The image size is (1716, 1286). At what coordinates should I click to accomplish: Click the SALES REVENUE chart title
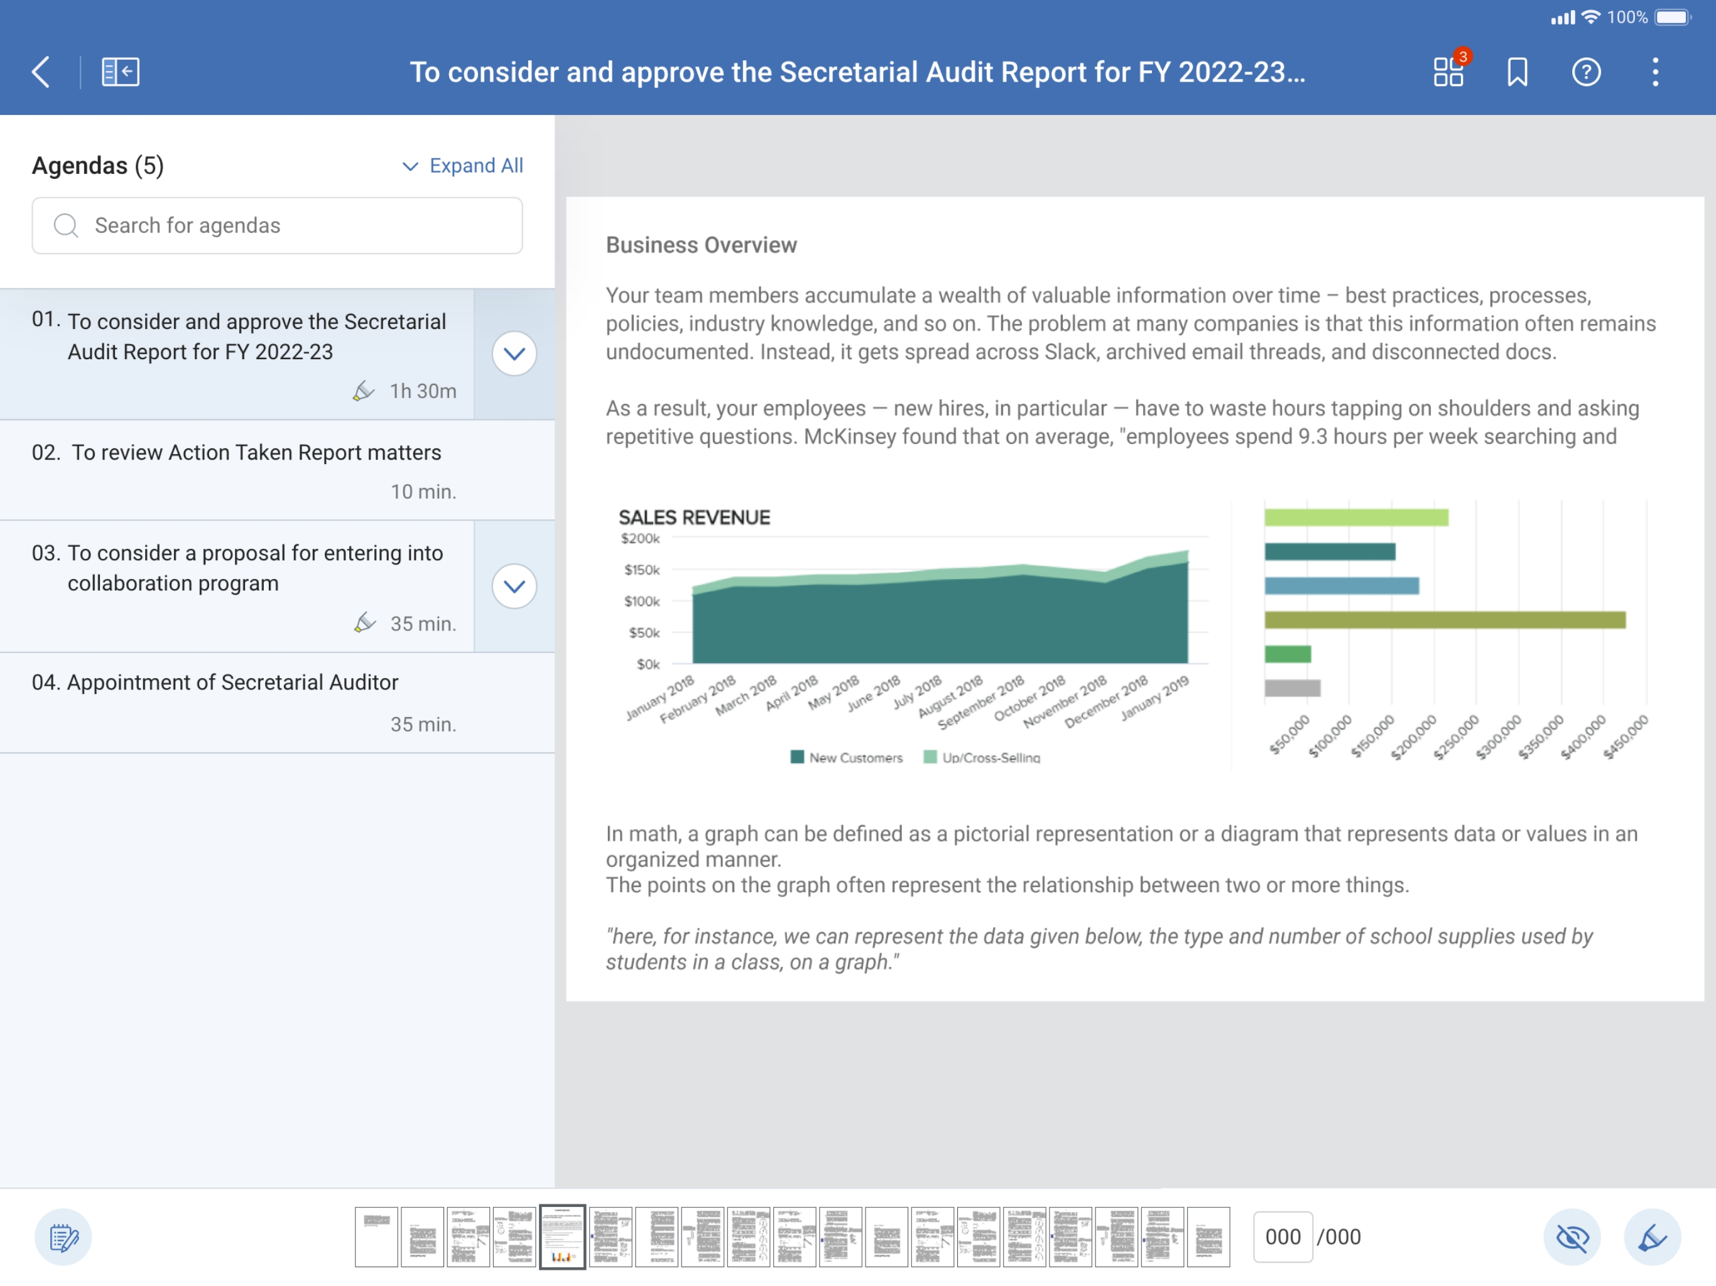pos(694,517)
